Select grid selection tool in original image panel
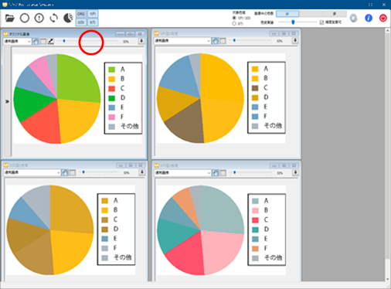Screen dimensions: 391x289 (x=43, y=41)
